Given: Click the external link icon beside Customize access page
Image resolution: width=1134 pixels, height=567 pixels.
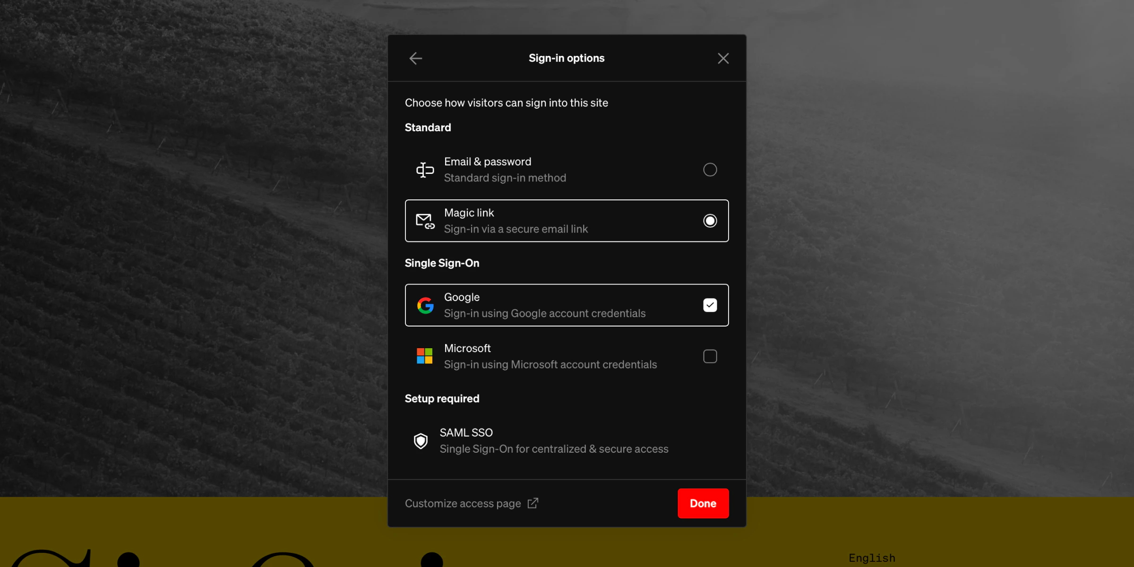Looking at the screenshot, I should pos(533,503).
